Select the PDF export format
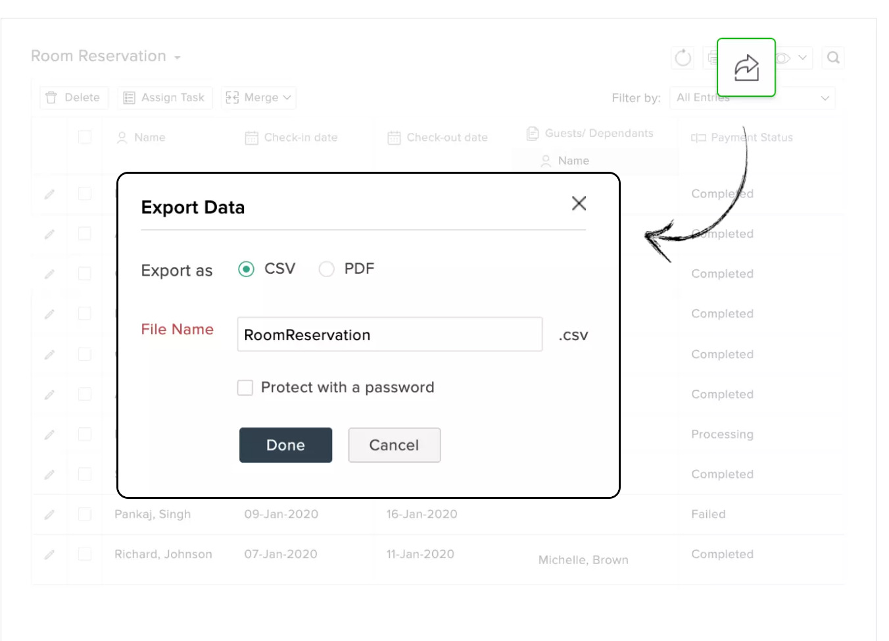The height and width of the screenshot is (641, 889). (x=327, y=269)
